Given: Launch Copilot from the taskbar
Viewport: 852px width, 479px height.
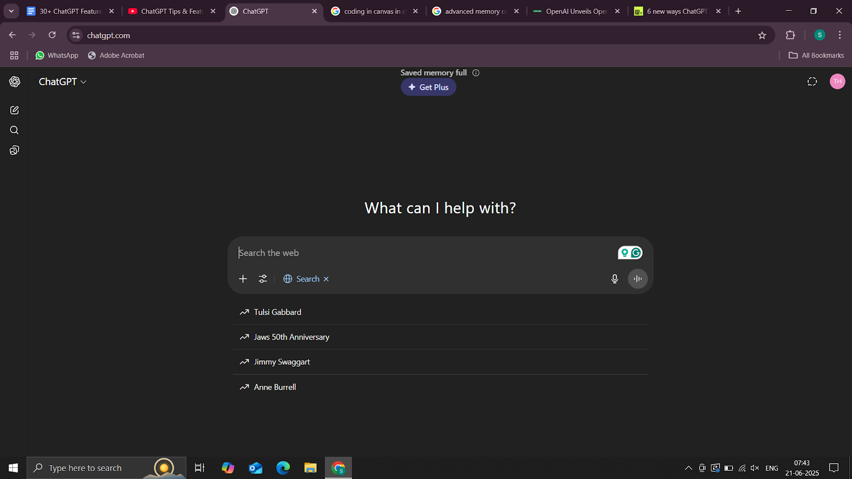Looking at the screenshot, I should click(228, 468).
